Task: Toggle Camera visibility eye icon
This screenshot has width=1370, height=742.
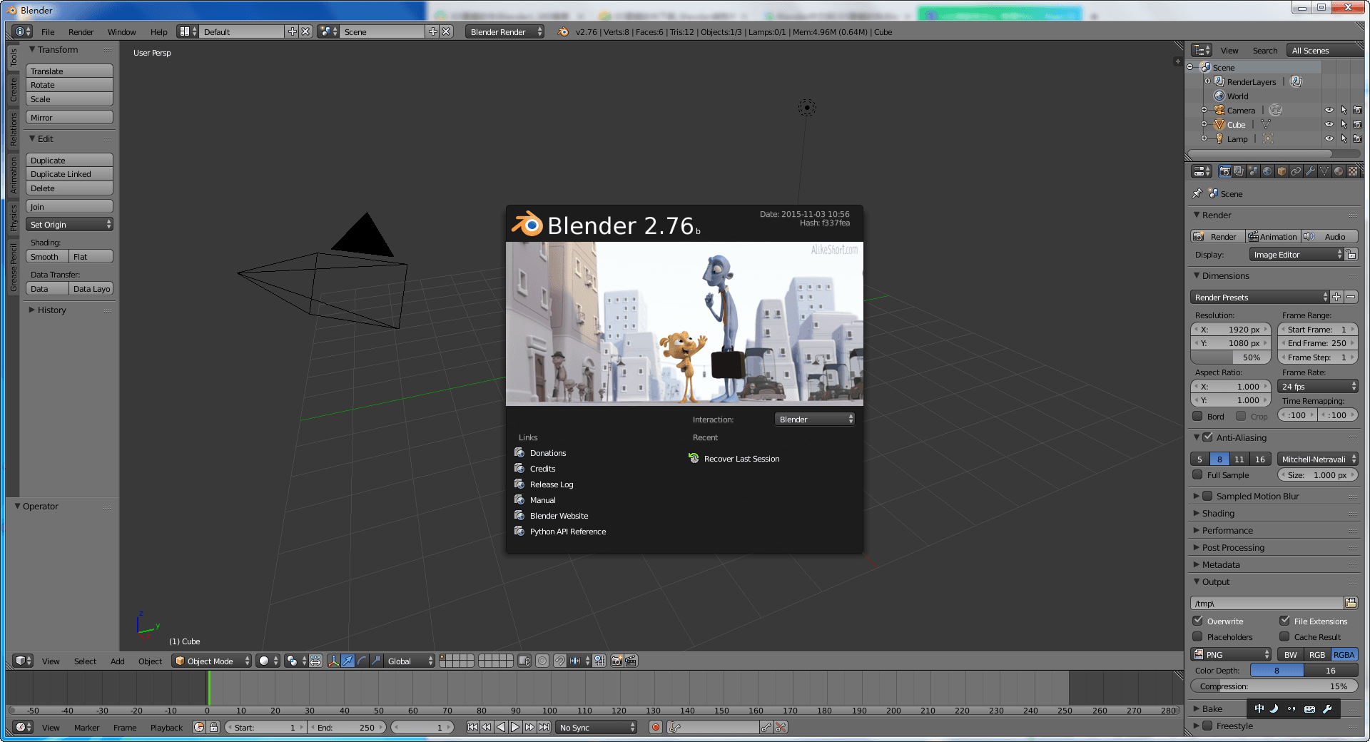Action: [x=1329, y=110]
